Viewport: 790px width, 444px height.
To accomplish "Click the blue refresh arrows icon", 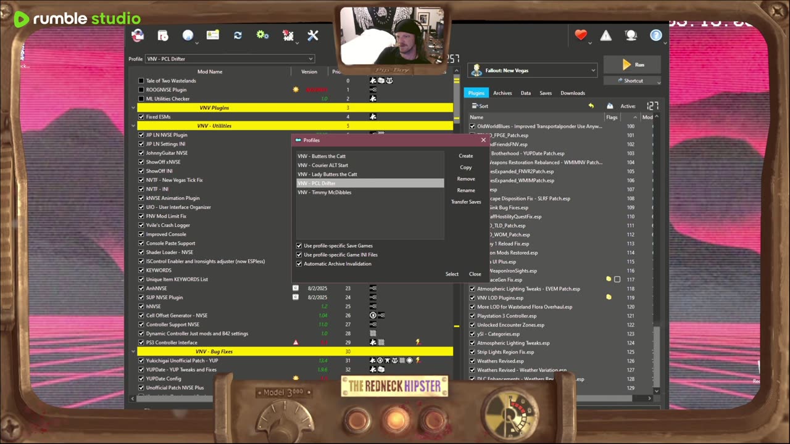I will pyautogui.click(x=238, y=35).
